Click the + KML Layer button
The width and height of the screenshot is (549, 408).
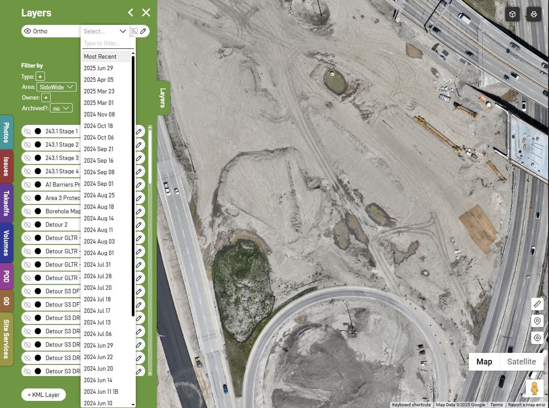point(44,395)
